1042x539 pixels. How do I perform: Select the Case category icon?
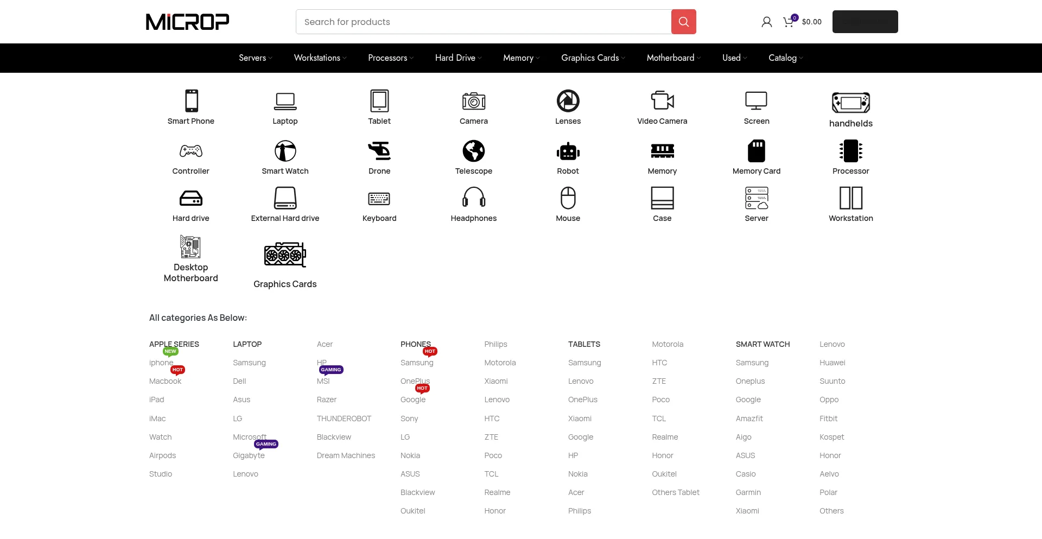662,198
